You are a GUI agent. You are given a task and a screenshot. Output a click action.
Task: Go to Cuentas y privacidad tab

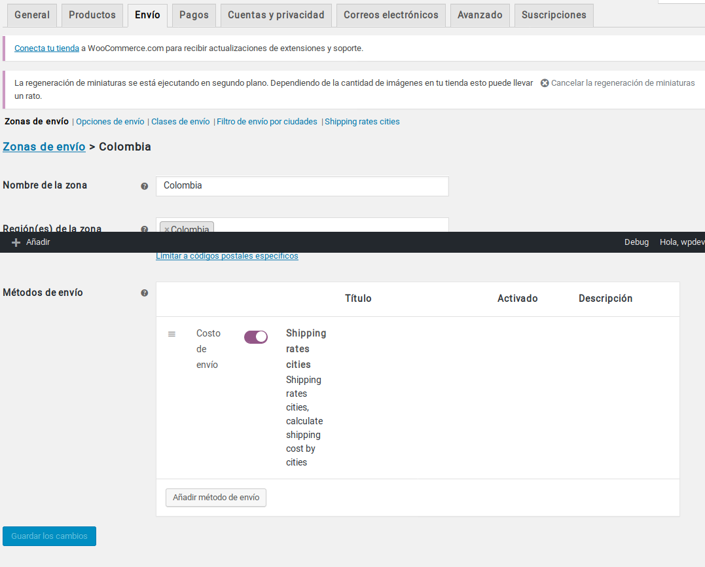(x=276, y=15)
